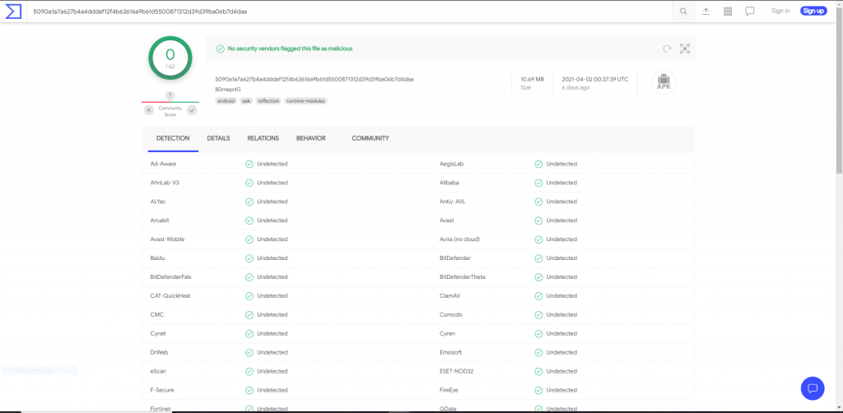This screenshot has height=413, width=843.
Task: Click the reflection tag
Action: (x=268, y=101)
